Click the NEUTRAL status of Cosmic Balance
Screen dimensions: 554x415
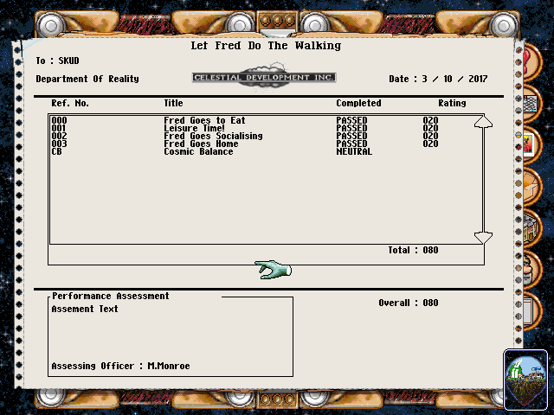pyautogui.click(x=354, y=151)
